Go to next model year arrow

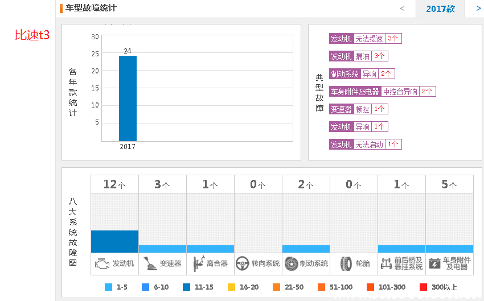click(477, 9)
